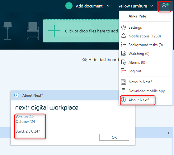Select About Next menu entry

tap(138, 100)
